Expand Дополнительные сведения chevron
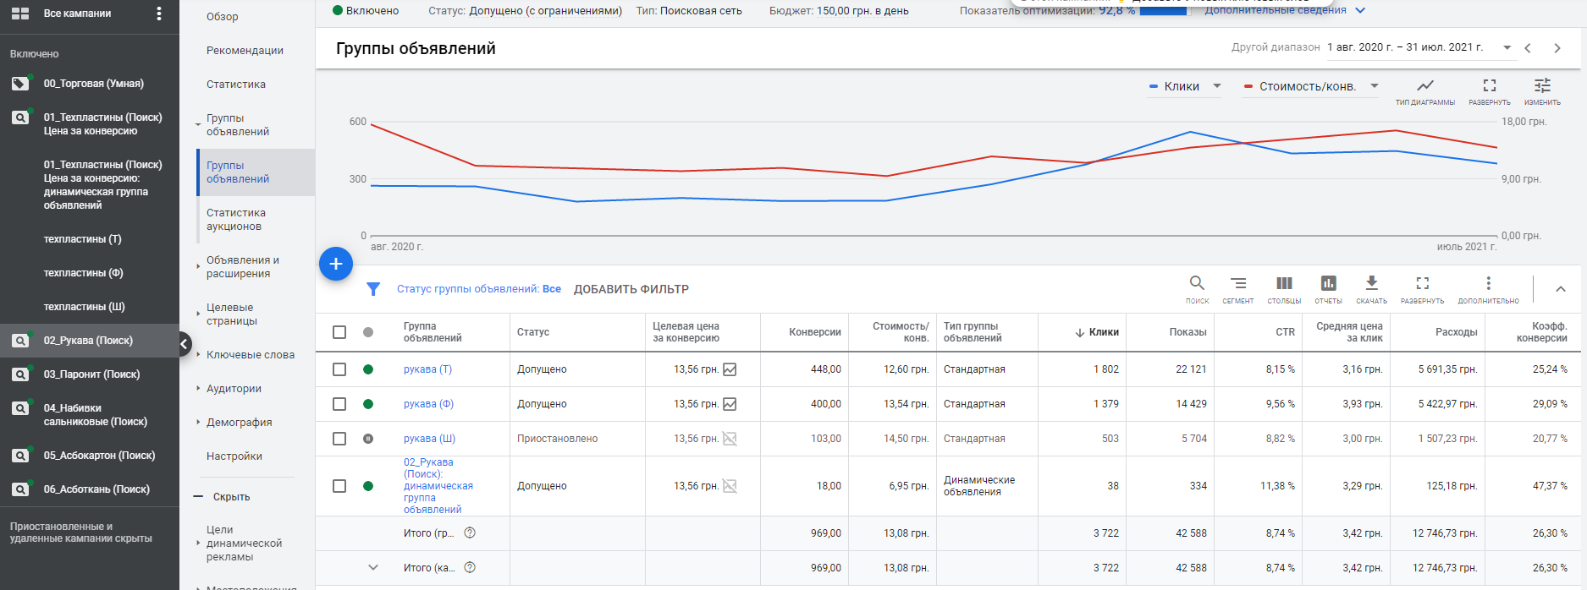 point(1360,10)
